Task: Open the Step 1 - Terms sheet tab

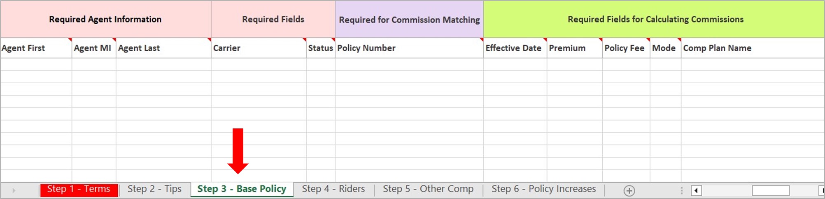Action: point(79,189)
